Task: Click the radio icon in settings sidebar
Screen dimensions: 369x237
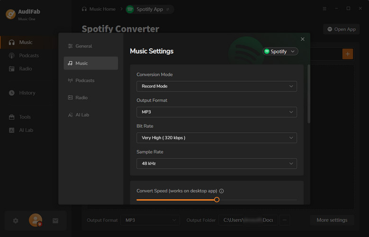Action: tap(70, 98)
